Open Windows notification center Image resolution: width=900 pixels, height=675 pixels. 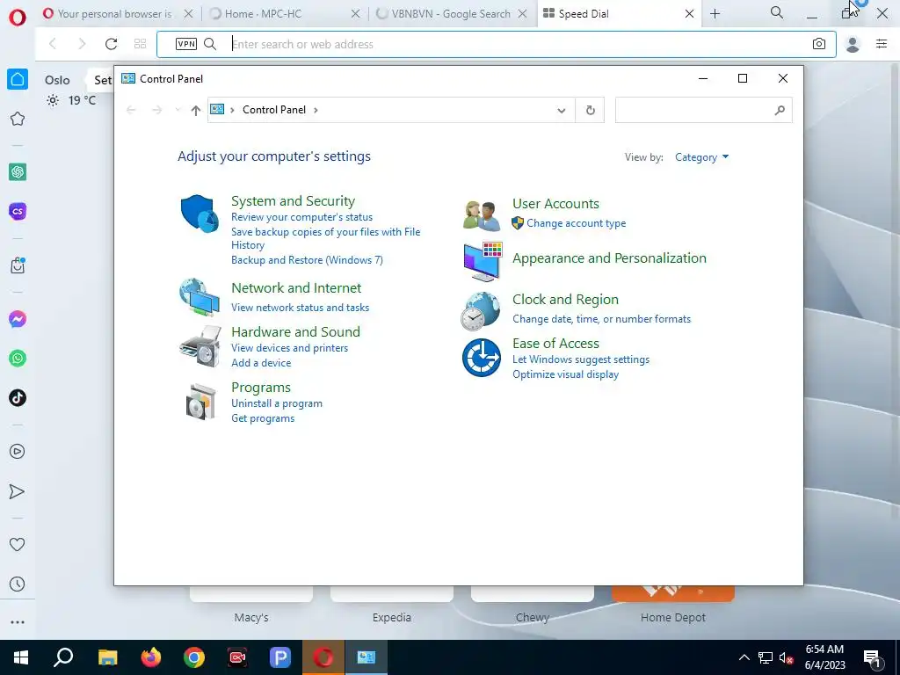tap(873, 658)
